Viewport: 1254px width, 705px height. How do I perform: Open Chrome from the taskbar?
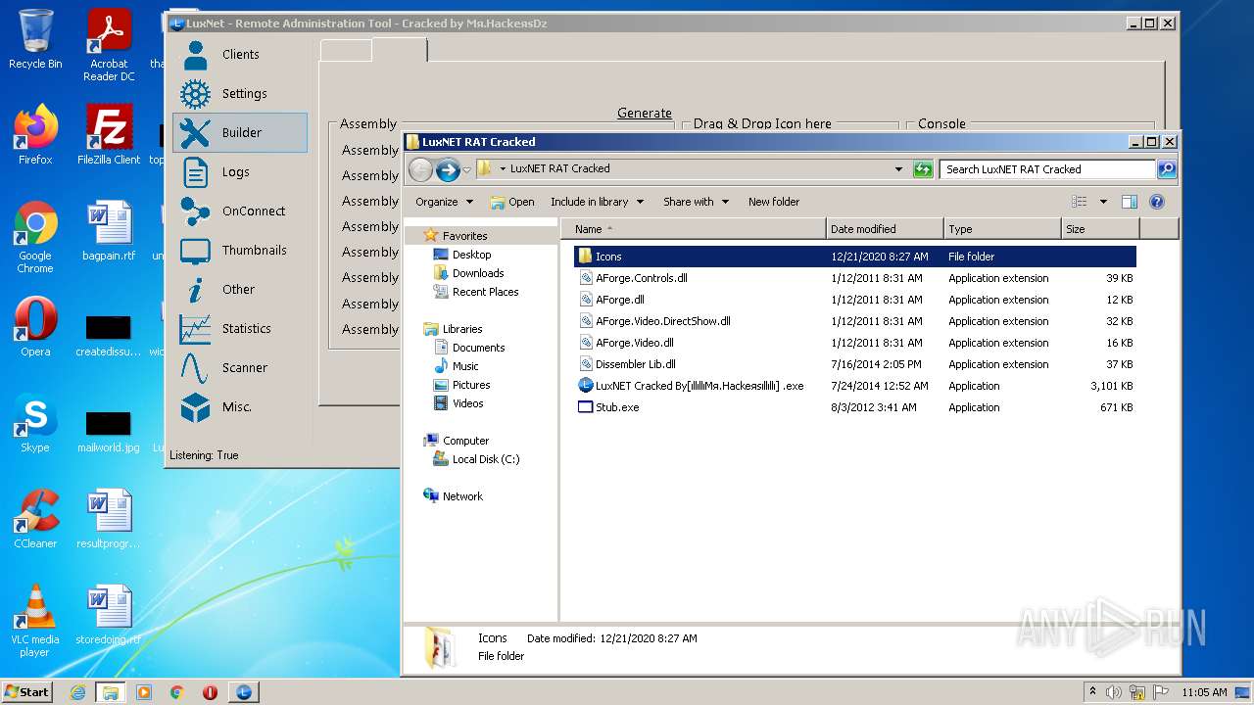pyautogui.click(x=177, y=692)
